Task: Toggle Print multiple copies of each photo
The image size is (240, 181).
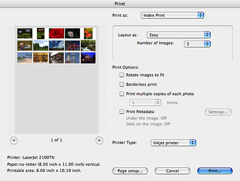Action: tap(122, 94)
